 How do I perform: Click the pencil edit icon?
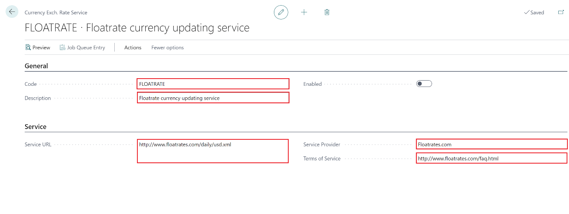click(281, 12)
